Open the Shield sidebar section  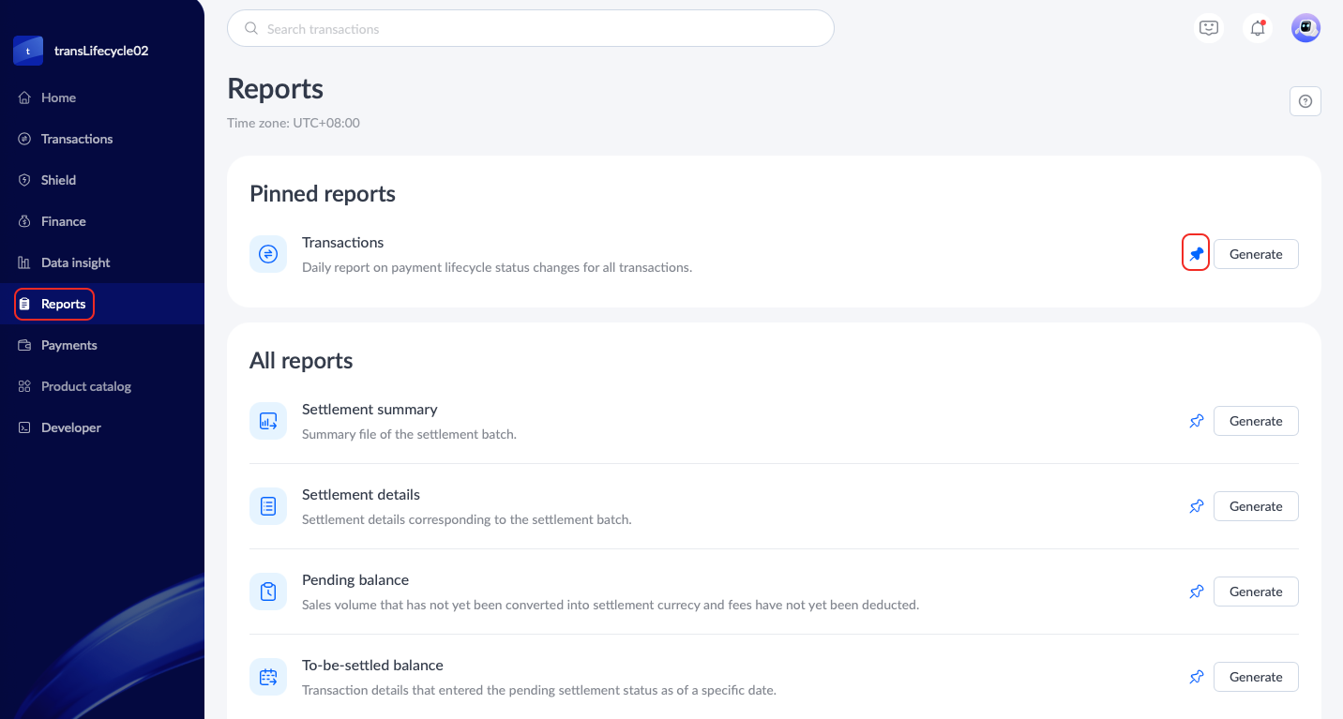click(x=58, y=180)
